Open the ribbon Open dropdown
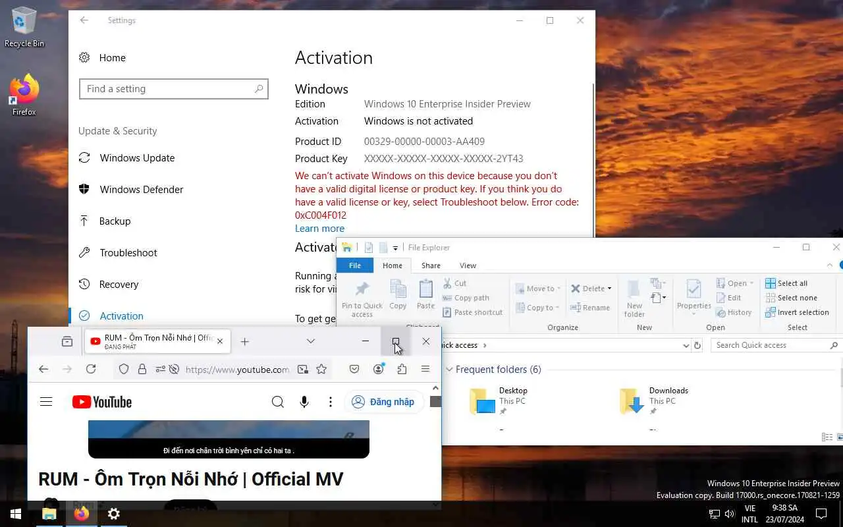This screenshot has width=843, height=527. pos(734,283)
